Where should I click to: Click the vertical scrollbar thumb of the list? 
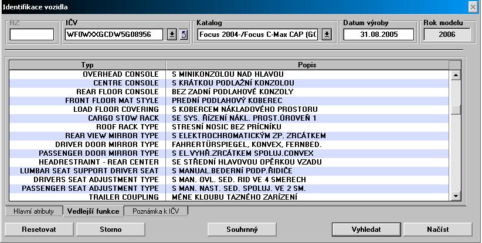click(x=455, y=109)
